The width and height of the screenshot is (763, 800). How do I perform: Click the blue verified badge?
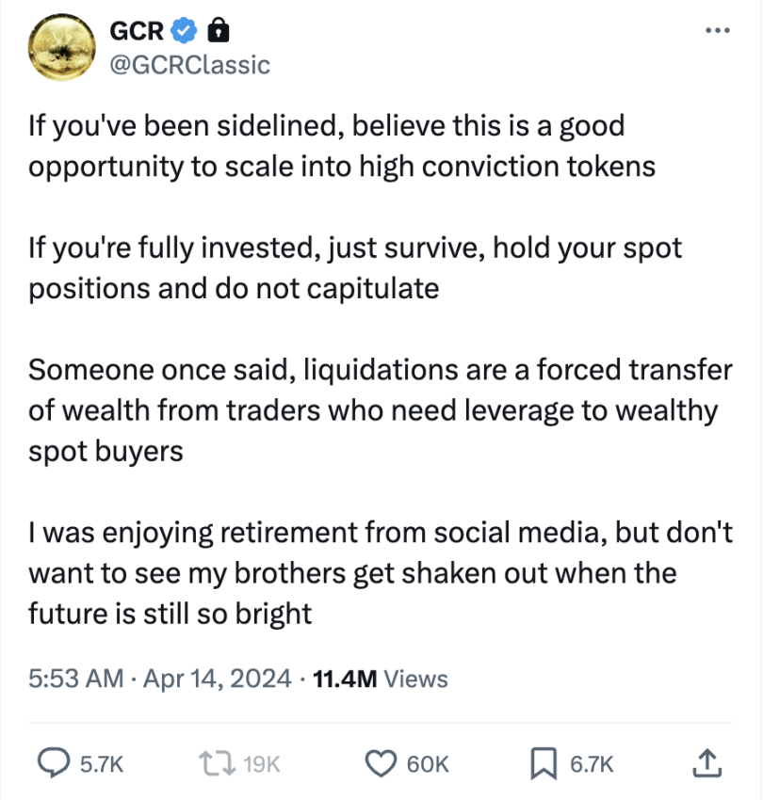184,31
